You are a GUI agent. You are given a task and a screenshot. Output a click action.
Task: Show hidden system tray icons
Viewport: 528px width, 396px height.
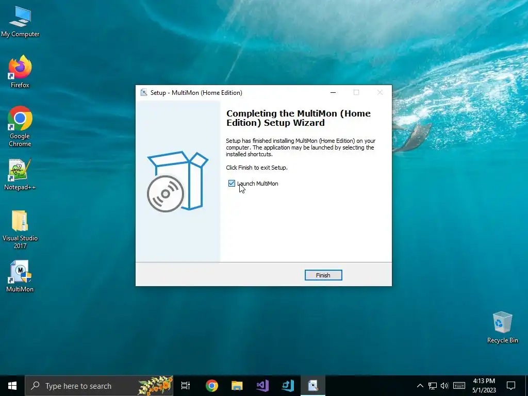420,386
